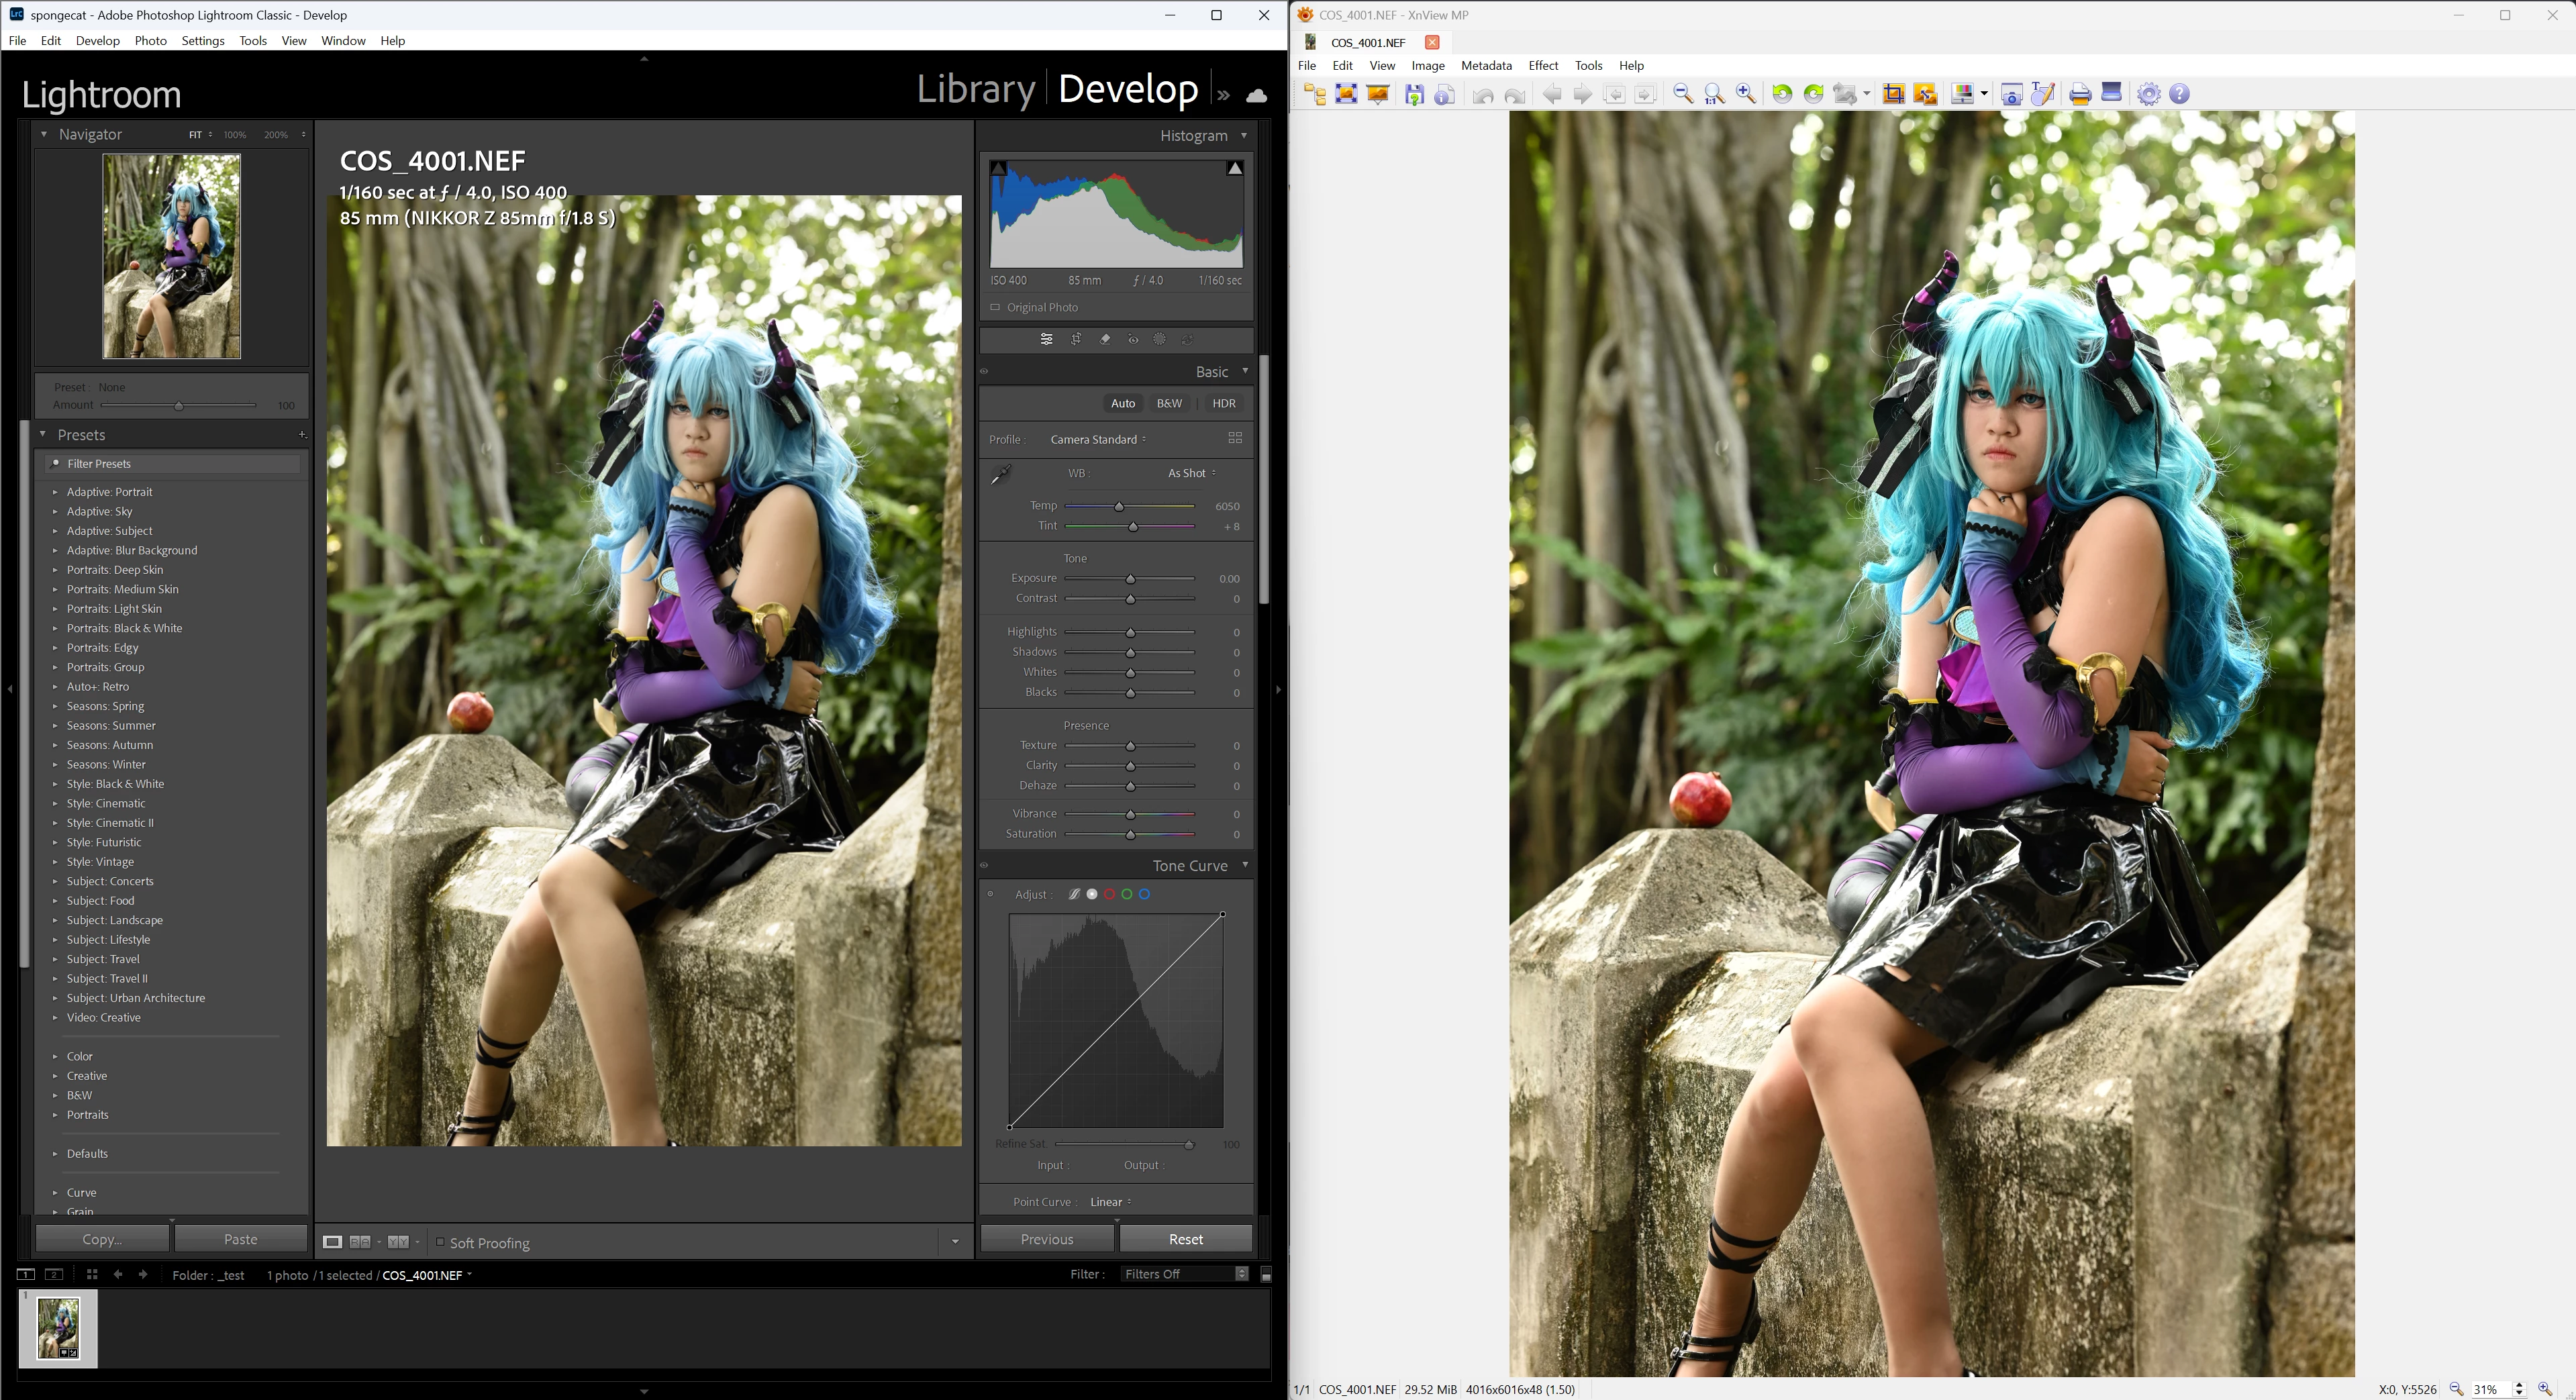Image resolution: width=2576 pixels, height=1400 pixels.
Task: Open the Point Curve Linear dropdown
Action: tap(1110, 1202)
